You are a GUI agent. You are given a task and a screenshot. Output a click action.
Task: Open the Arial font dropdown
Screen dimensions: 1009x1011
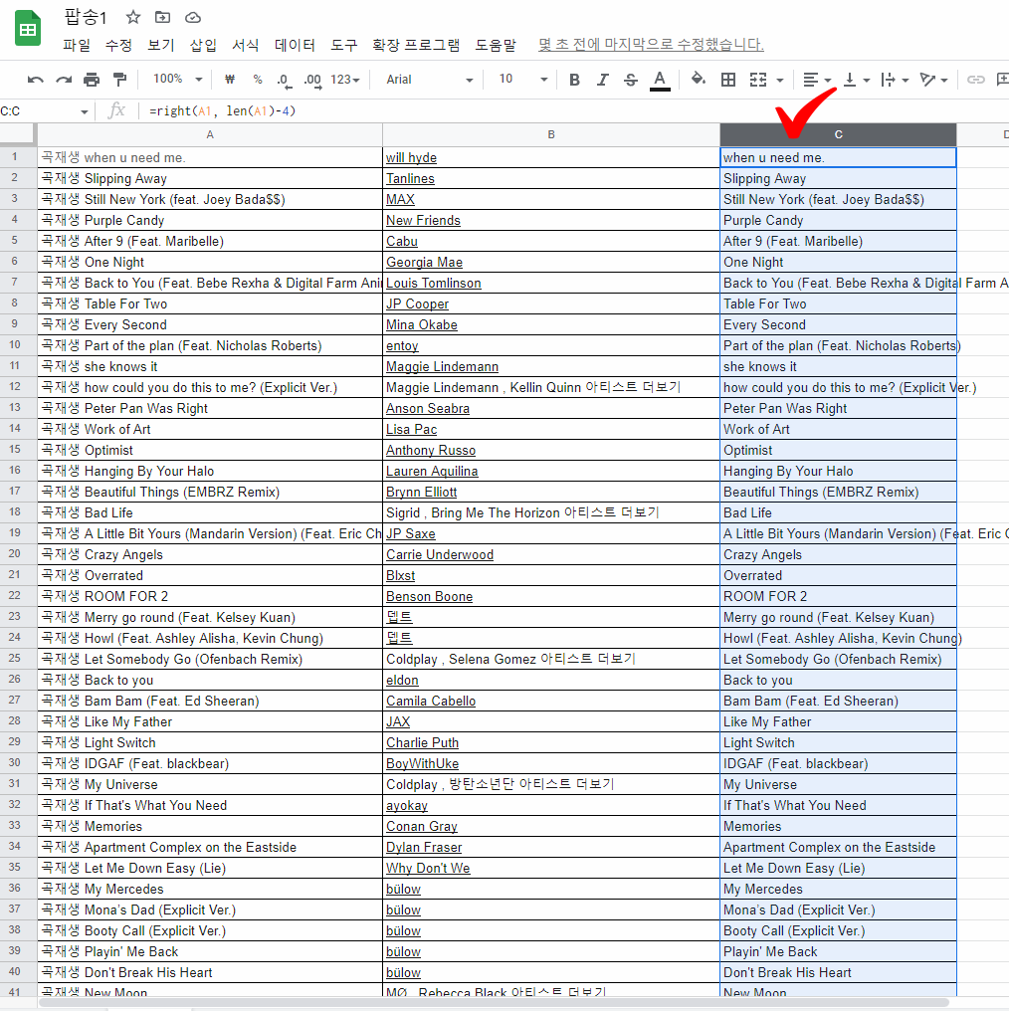430,80
